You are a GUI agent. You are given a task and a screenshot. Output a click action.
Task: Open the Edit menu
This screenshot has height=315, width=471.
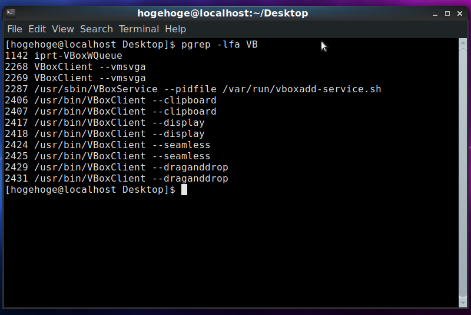(x=37, y=29)
